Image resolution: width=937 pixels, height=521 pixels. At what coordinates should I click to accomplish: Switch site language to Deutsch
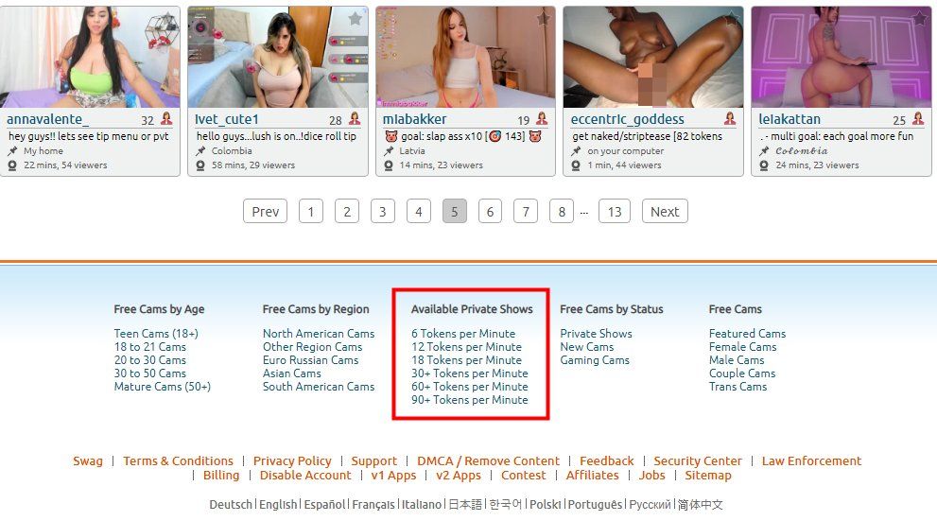231,504
